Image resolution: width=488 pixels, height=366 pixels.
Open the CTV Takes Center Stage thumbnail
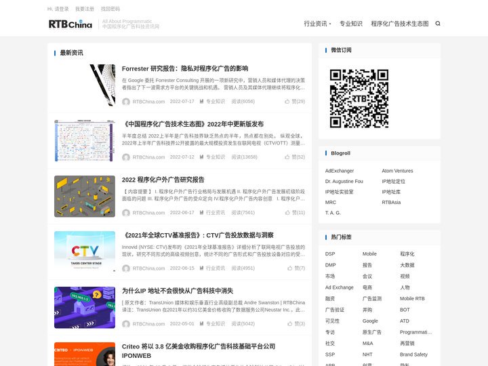click(x=85, y=251)
